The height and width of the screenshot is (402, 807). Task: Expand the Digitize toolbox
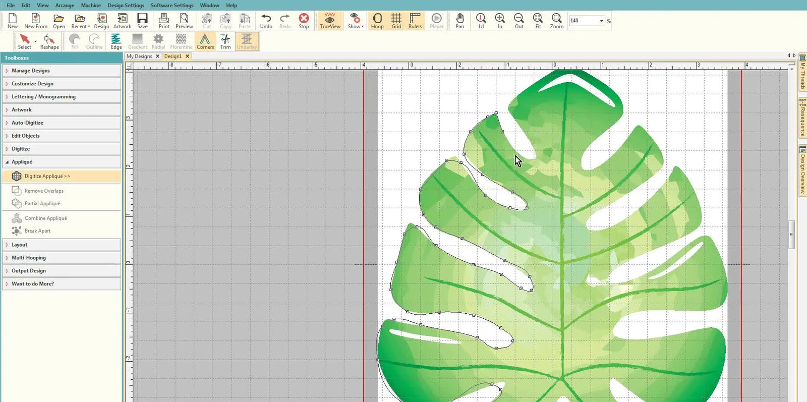click(62, 149)
